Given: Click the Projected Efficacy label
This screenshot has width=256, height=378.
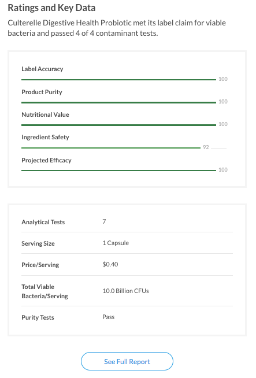Looking at the screenshot, I should point(47,160).
